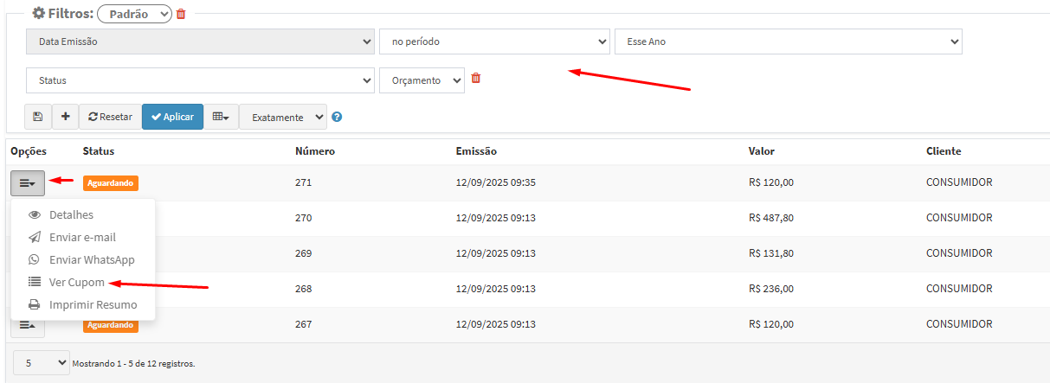The image size is (1050, 383).
Task: Change the Esse Ano period dropdown
Action: coord(788,41)
